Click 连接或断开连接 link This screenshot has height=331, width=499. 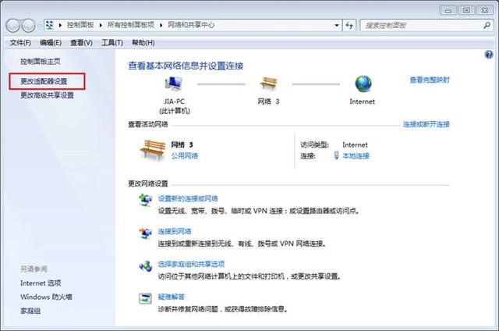coord(426,124)
